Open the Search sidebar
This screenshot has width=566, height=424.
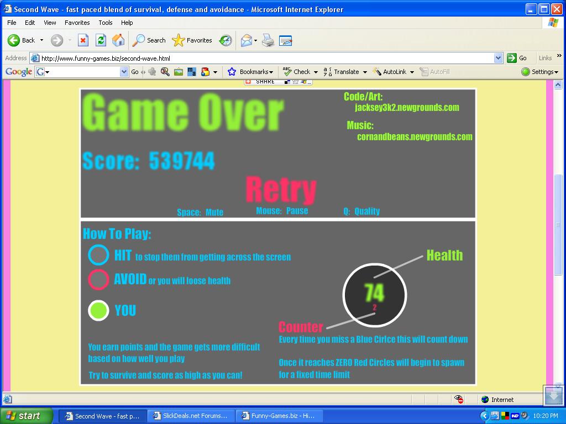pyautogui.click(x=147, y=40)
